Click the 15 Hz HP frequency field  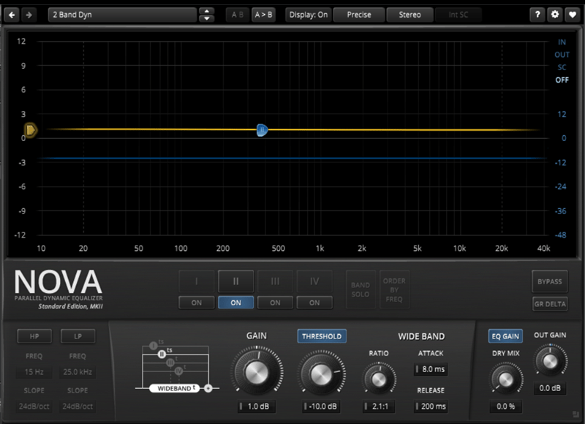(34, 372)
